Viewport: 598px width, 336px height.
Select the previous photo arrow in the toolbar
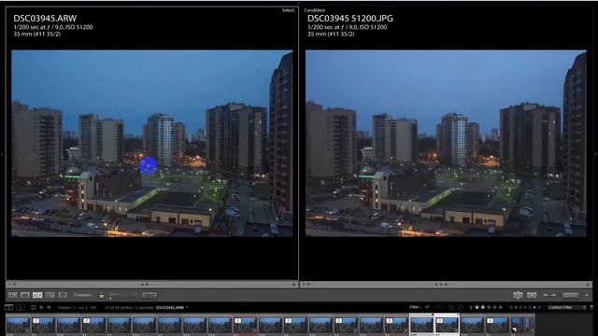[x=546, y=295]
